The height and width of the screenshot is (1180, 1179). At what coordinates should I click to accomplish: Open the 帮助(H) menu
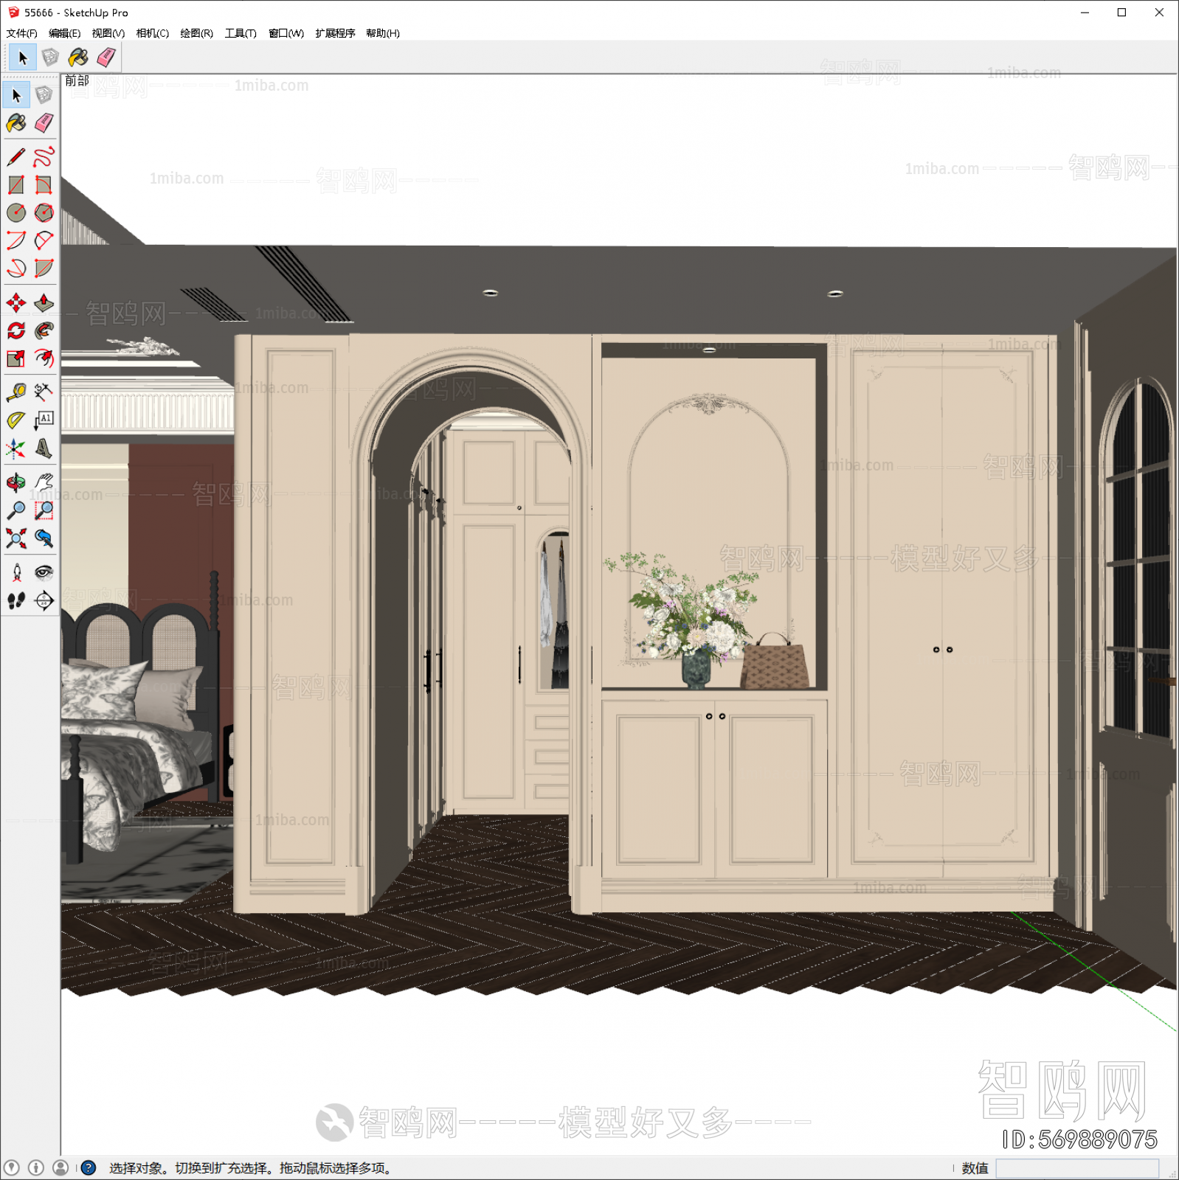point(383,33)
